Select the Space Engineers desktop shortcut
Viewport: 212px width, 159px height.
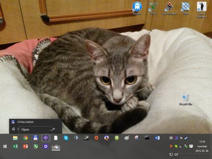pyautogui.click(x=201, y=10)
